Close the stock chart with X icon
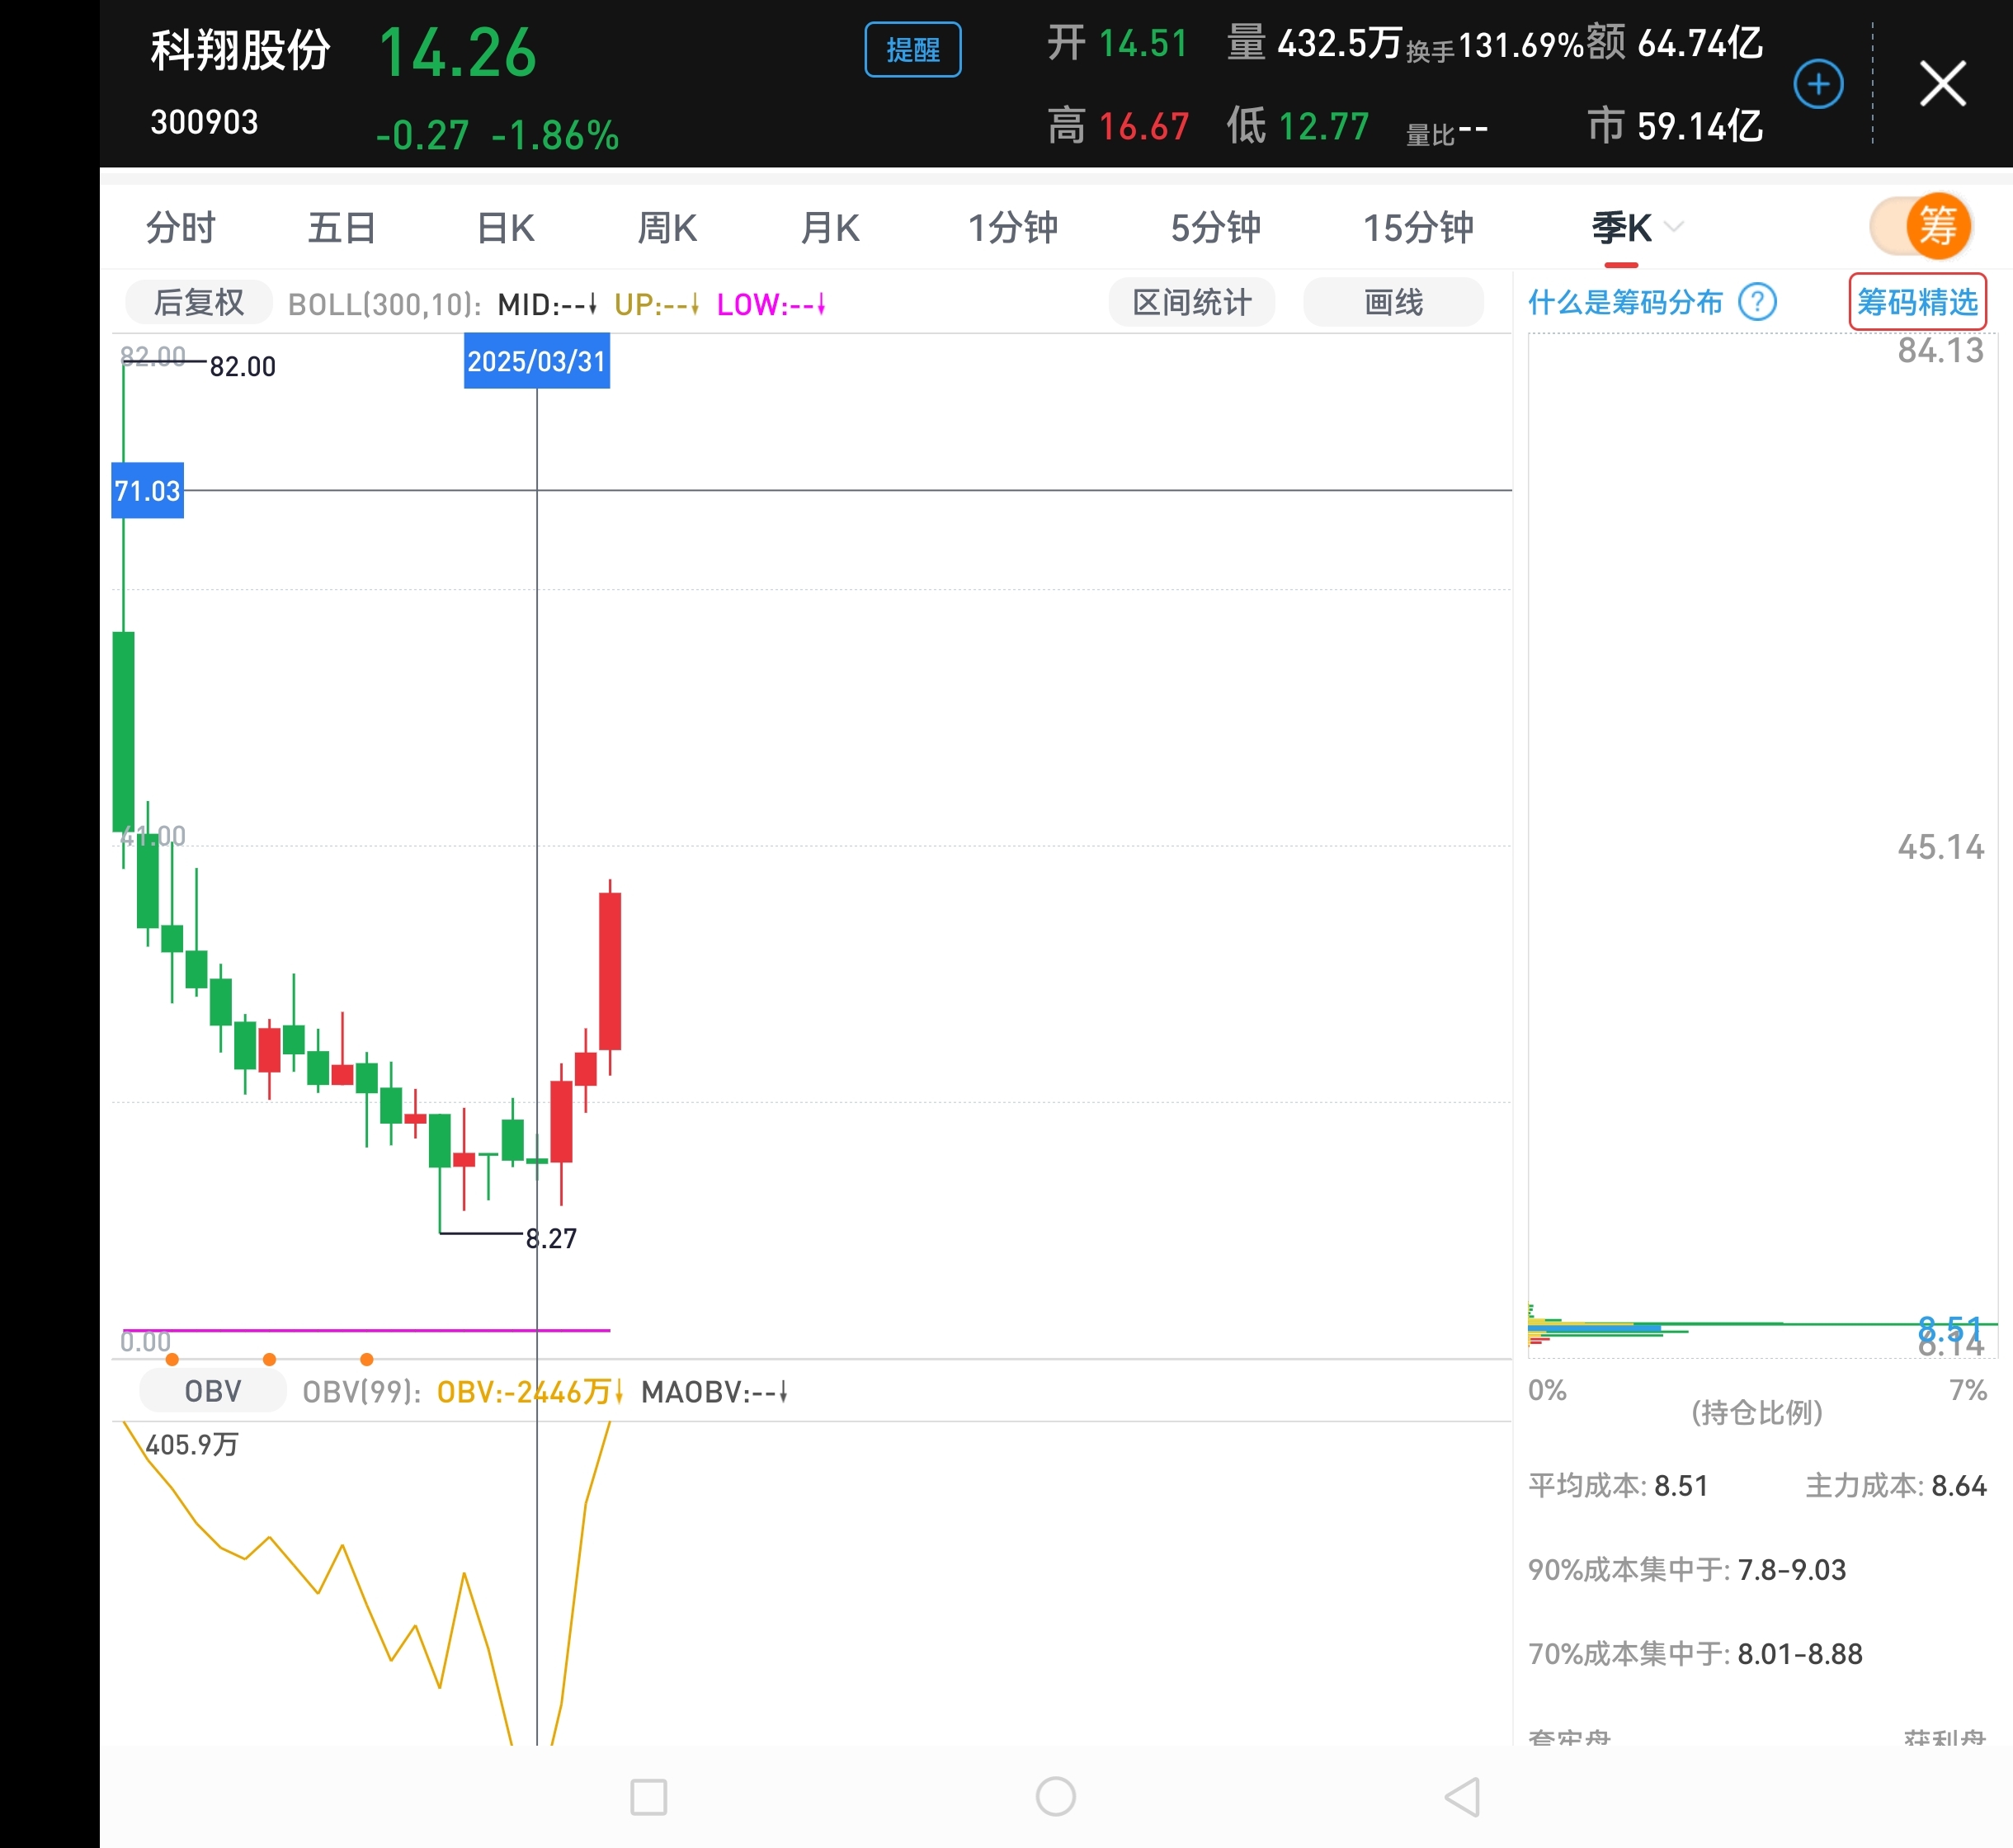2013x1848 pixels. point(1942,84)
